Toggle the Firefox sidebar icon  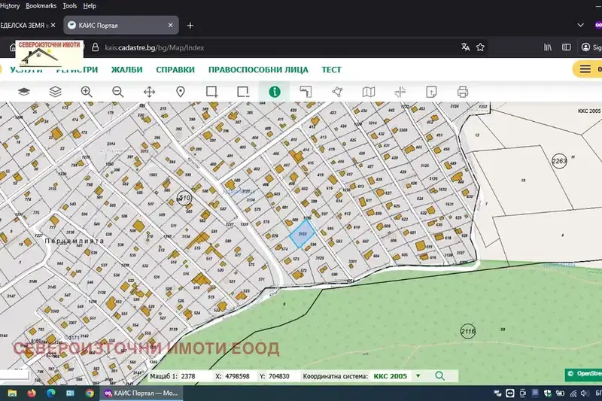[x=567, y=47]
